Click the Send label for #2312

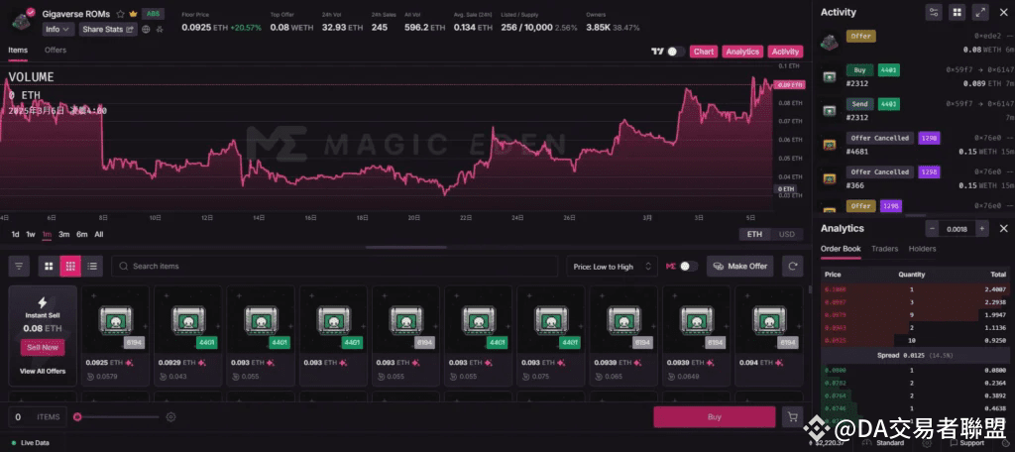tap(859, 104)
